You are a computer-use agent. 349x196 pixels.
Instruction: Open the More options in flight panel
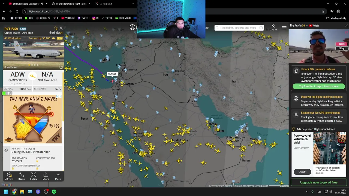click(x=58, y=176)
